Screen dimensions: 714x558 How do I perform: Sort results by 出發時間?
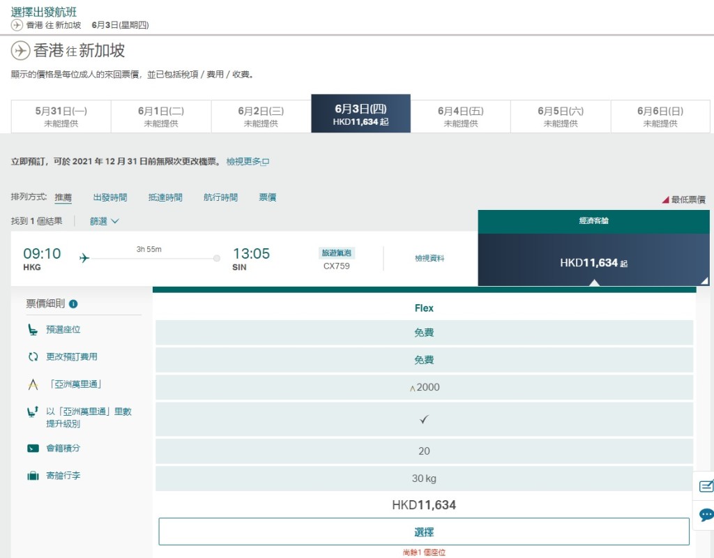(x=109, y=197)
